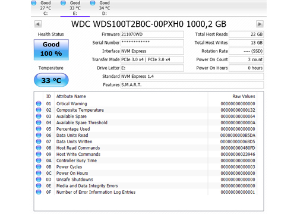Click the status icon for attribute 0C Power On Hours

(x=39, y=173)
